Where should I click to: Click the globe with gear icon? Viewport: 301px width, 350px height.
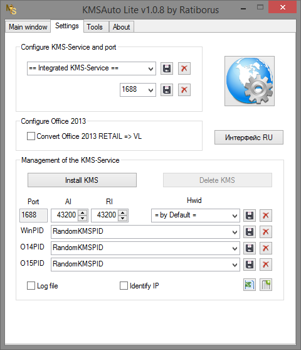coord(250,81)
